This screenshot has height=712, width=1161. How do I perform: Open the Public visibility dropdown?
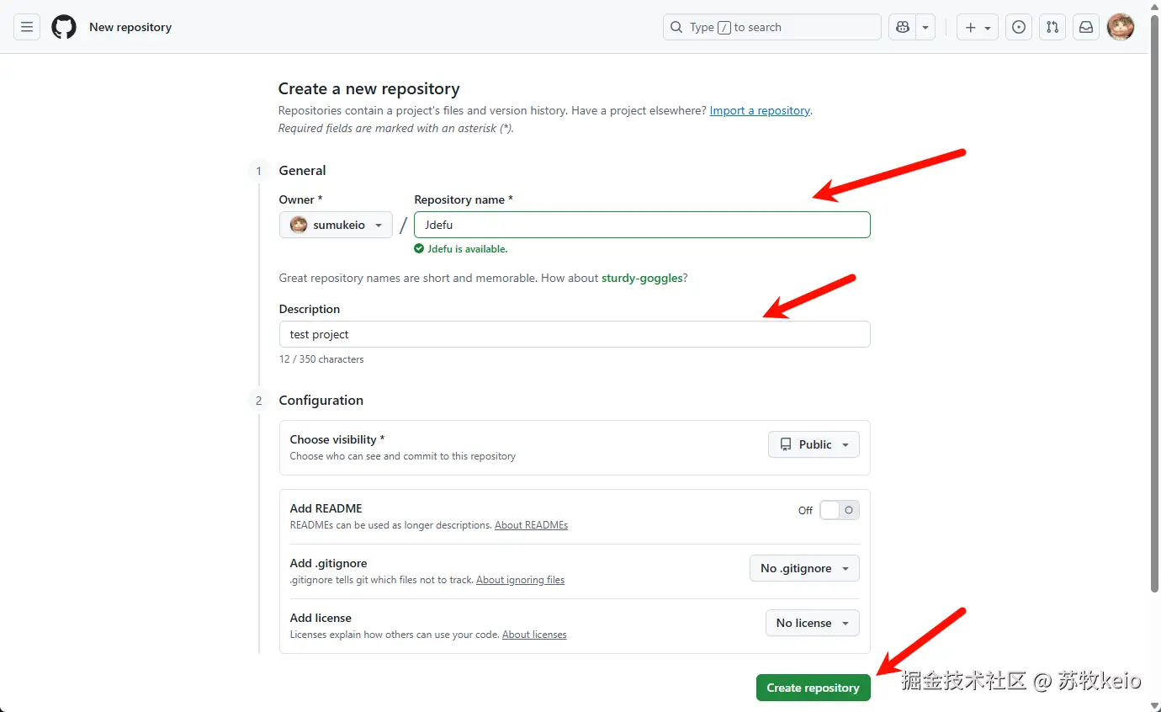(814, 444)
